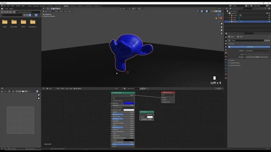Viewport: 271px width, 152px height.
Task: Toggle snapping magnet in viewport header
Action: tap(133, 8)
